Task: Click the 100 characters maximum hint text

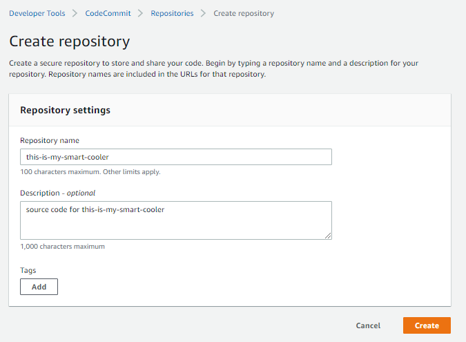Action: (x=90, y=172)
